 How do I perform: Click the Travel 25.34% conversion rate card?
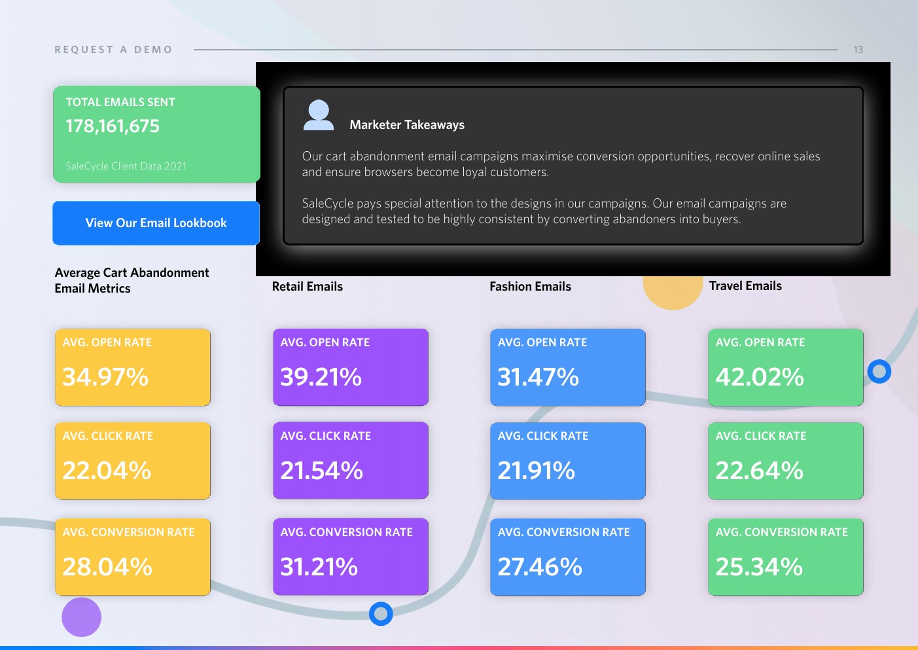tap(785, 557)
